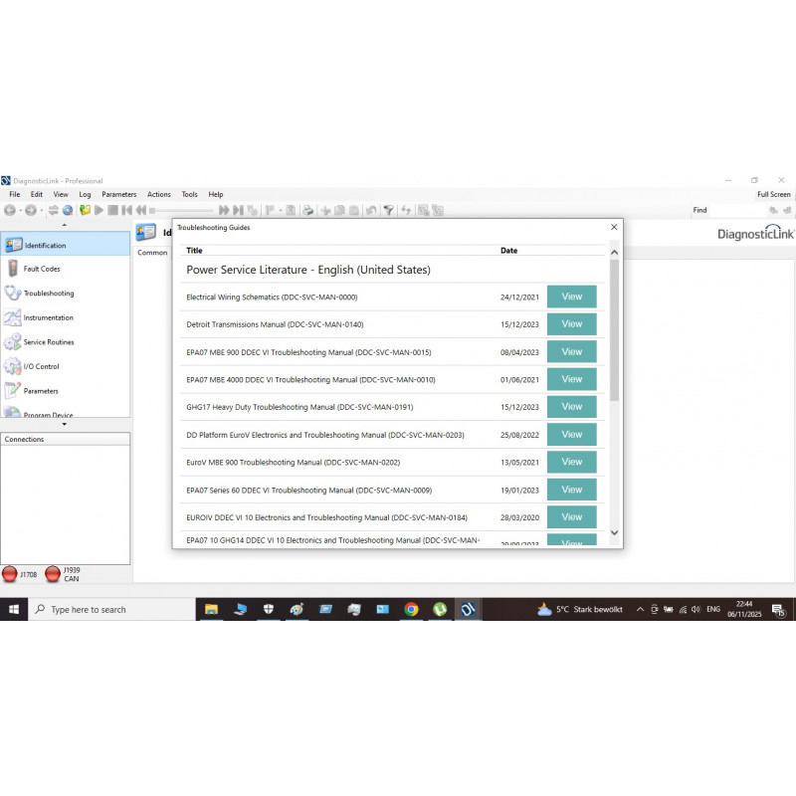The image size is (796, 796).
Task: Go to Service Routines
Action: pos(48,342)
